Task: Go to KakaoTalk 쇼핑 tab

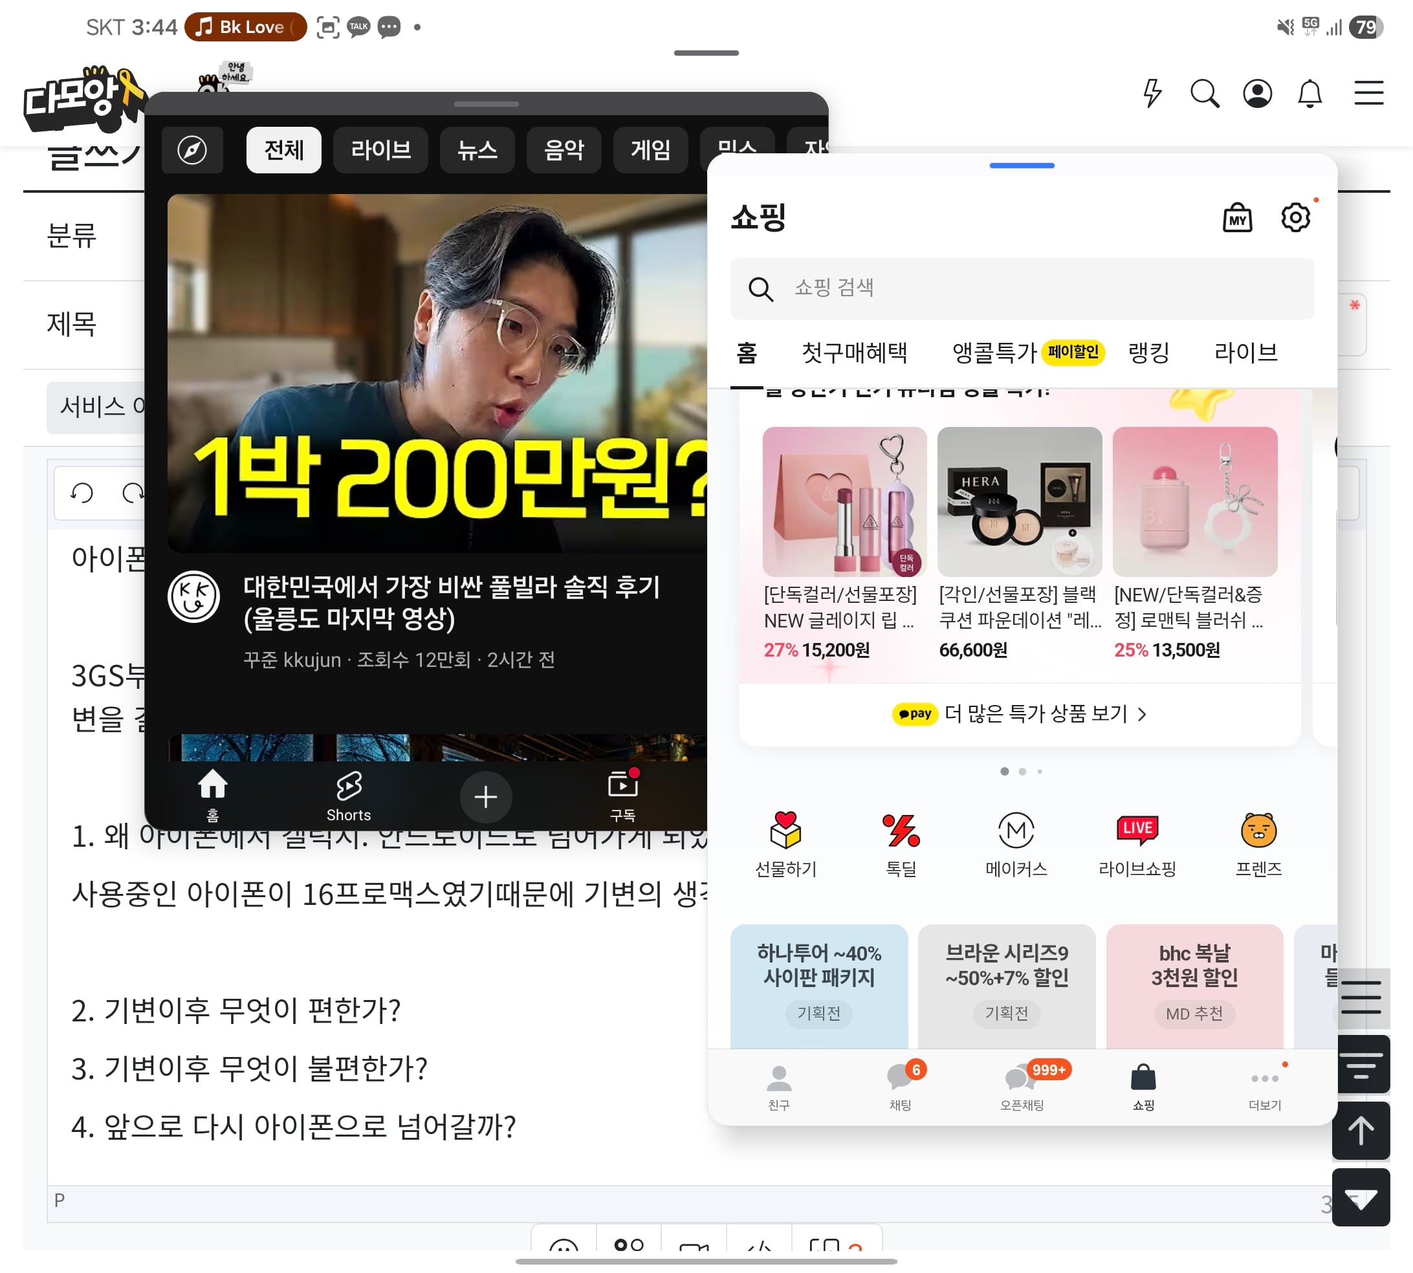Action: tap(1144, 1087)
